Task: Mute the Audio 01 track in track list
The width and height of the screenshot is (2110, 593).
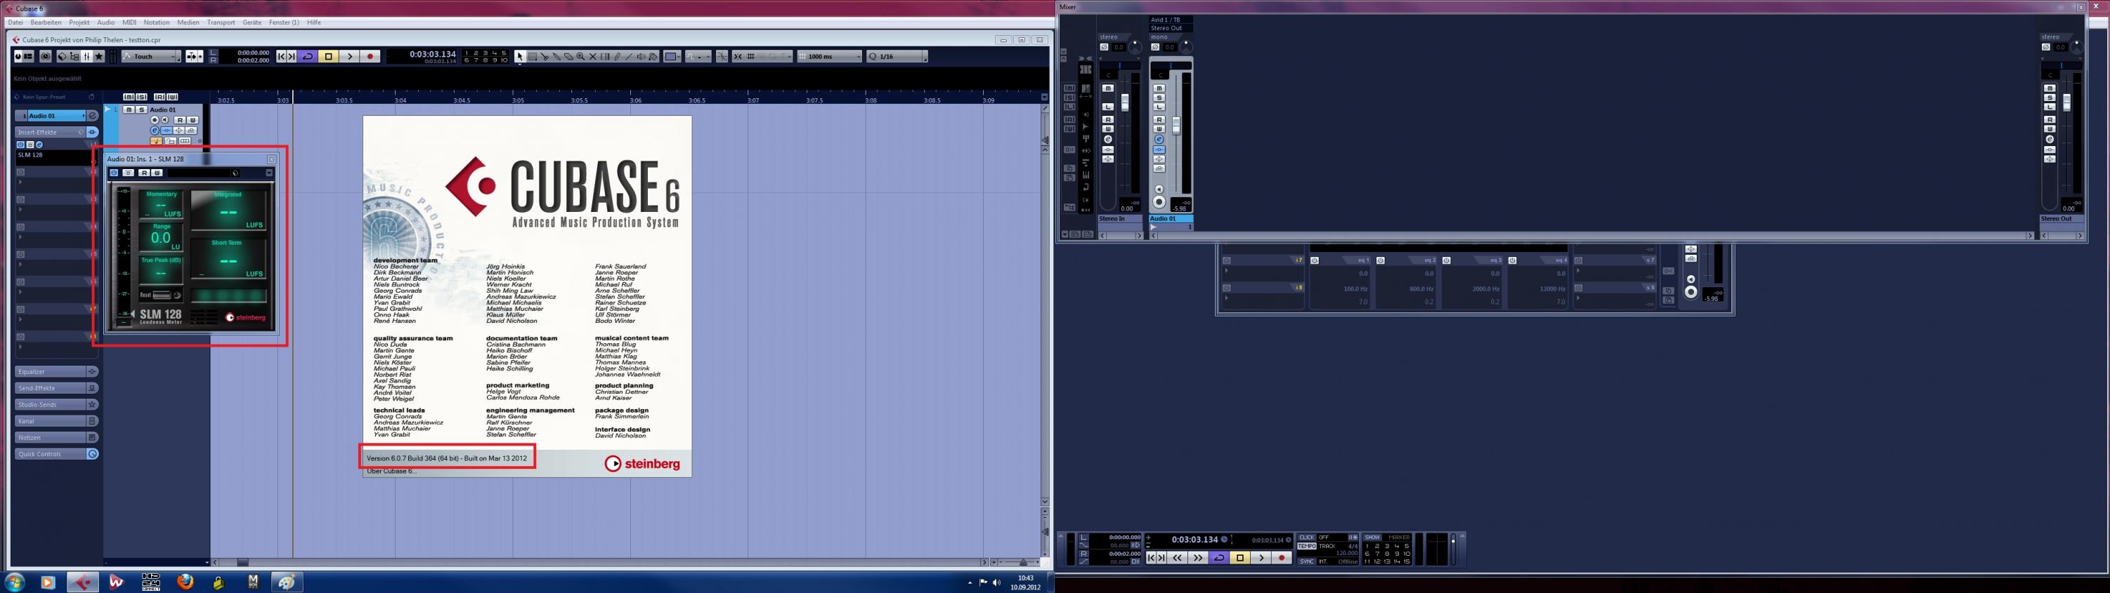Action: (129, 109)
